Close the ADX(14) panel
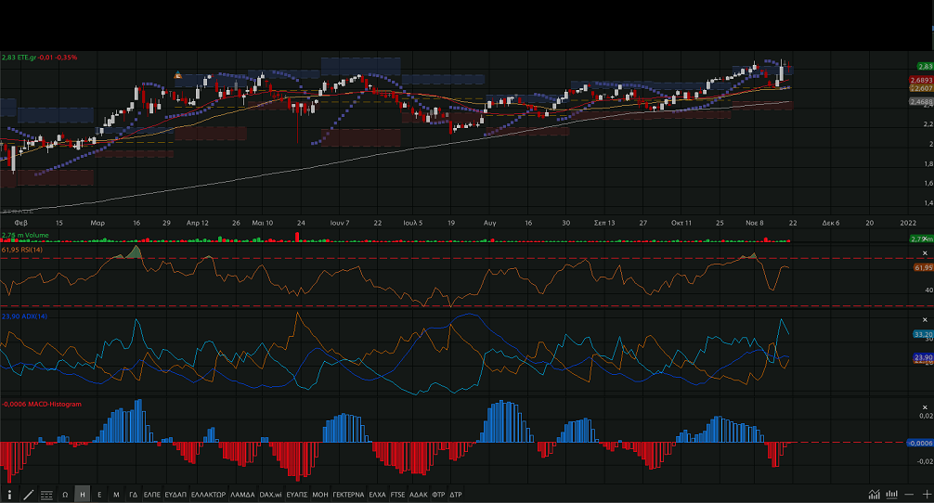934x503 pixels. coord(925,320)
